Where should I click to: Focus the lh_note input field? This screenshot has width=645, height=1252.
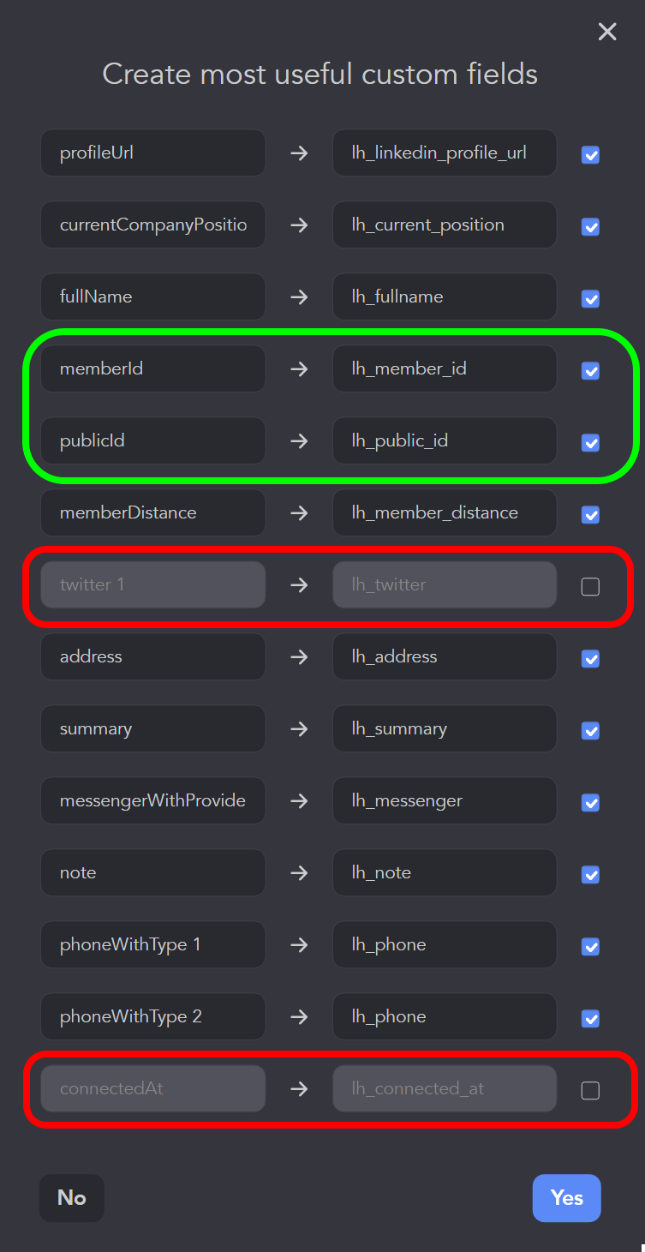(x=445, y=873)
